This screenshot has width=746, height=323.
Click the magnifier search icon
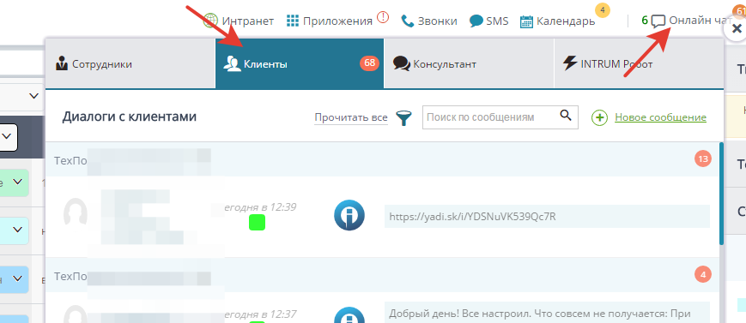(565, 116)
